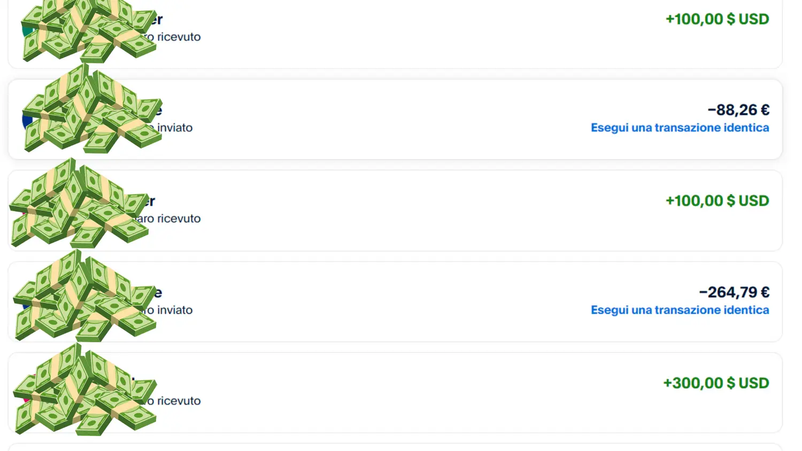Screen dimensions: 802x451
Task: Click the +300,00 $ USD amount
Action: pyautogui.click(x=716, y=383)
